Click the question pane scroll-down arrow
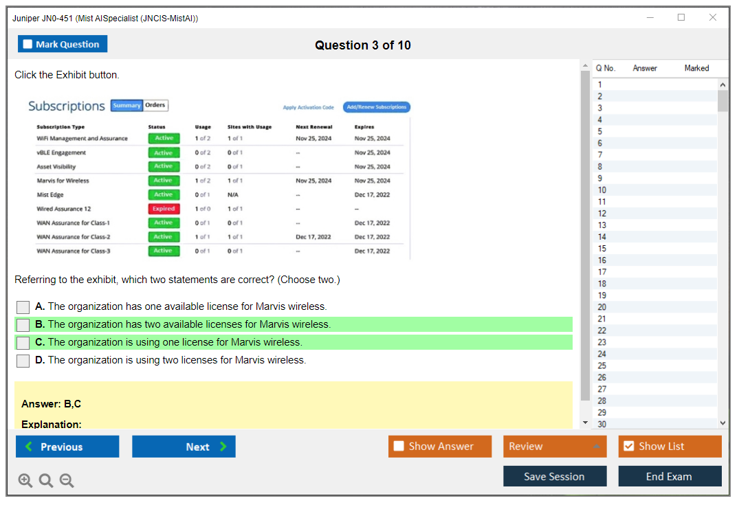The width and height of the screenshot is (739, 505). (x=585, y=423)
